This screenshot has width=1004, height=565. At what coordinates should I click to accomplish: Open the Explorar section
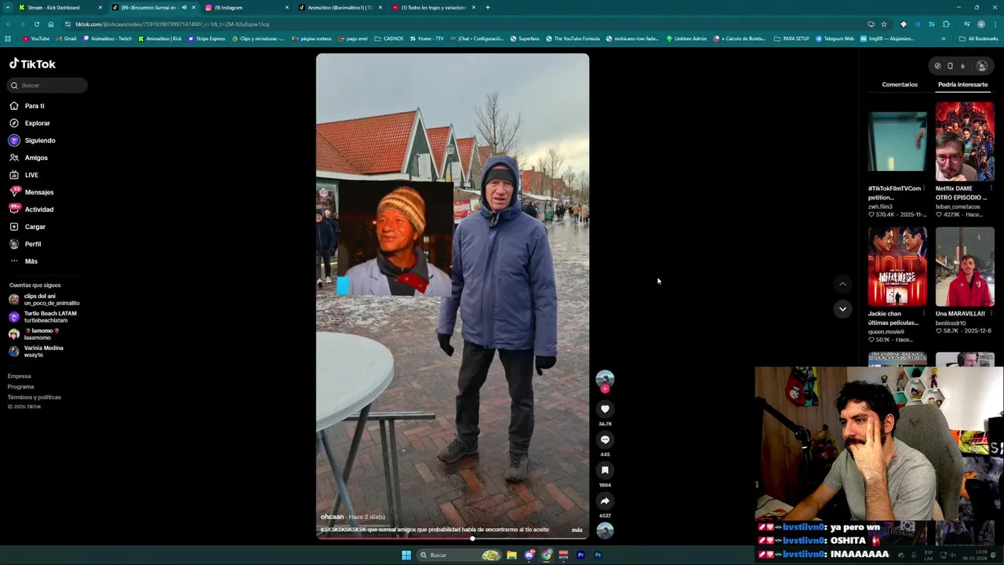(30, 123)
